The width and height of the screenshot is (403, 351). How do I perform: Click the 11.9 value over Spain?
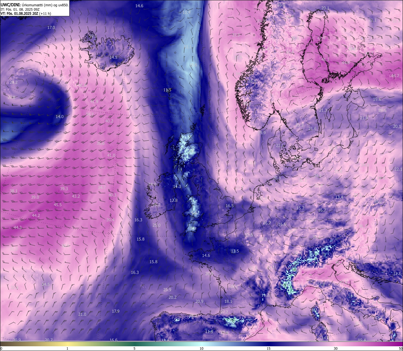point(209,332)
